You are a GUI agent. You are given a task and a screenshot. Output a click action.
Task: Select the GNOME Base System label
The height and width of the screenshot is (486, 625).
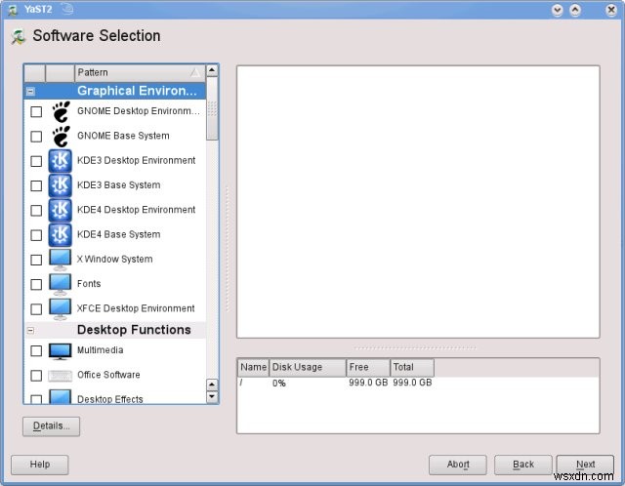click(123, 136)
